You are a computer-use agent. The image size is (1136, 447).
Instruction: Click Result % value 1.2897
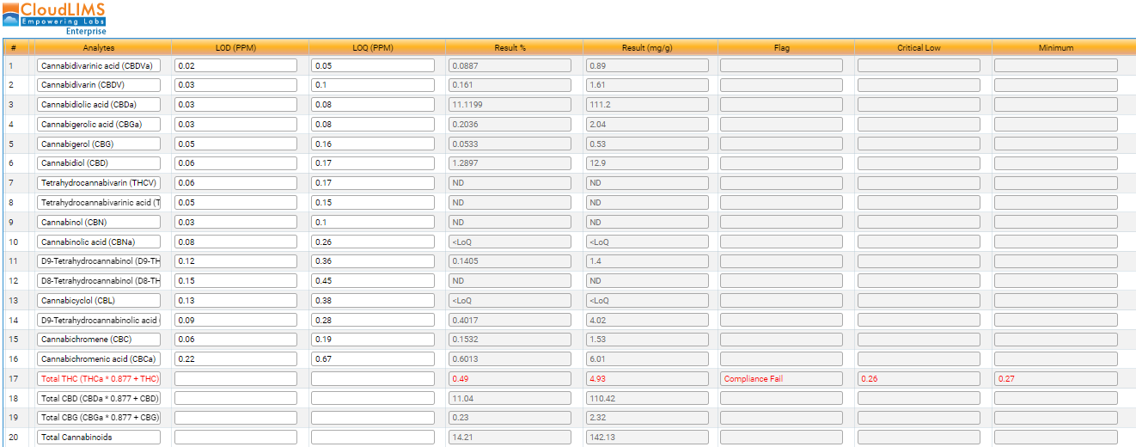pyautogui.click(x=510, y=163)
